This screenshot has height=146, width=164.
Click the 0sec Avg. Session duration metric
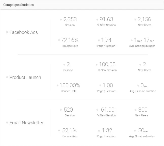point(143,88)
